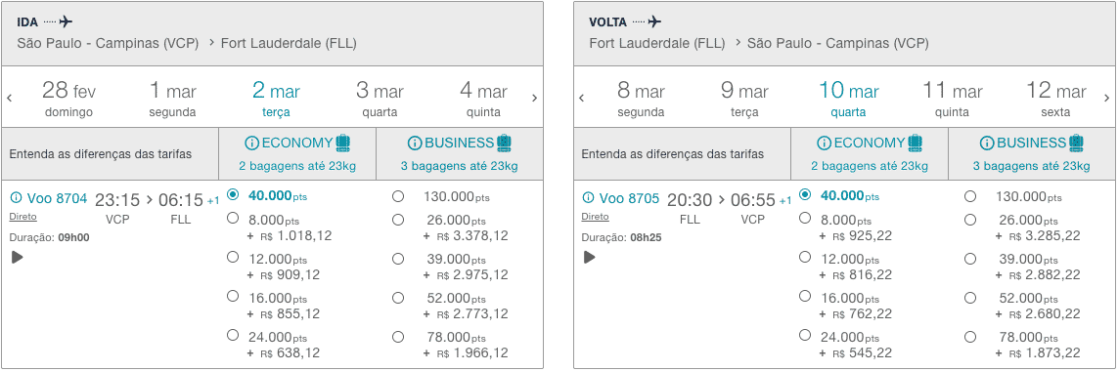1118x371 pixels.
Task: Open the Direto link under Voo 8704
Action: pos(22,217)
